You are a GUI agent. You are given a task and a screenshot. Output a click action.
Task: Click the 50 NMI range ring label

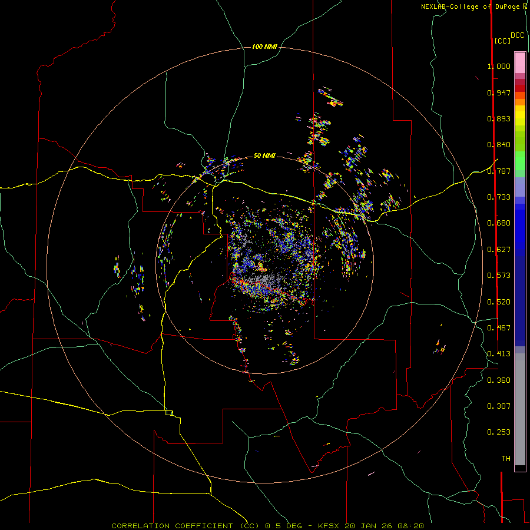pyautogui.click(x=264, y=155)
